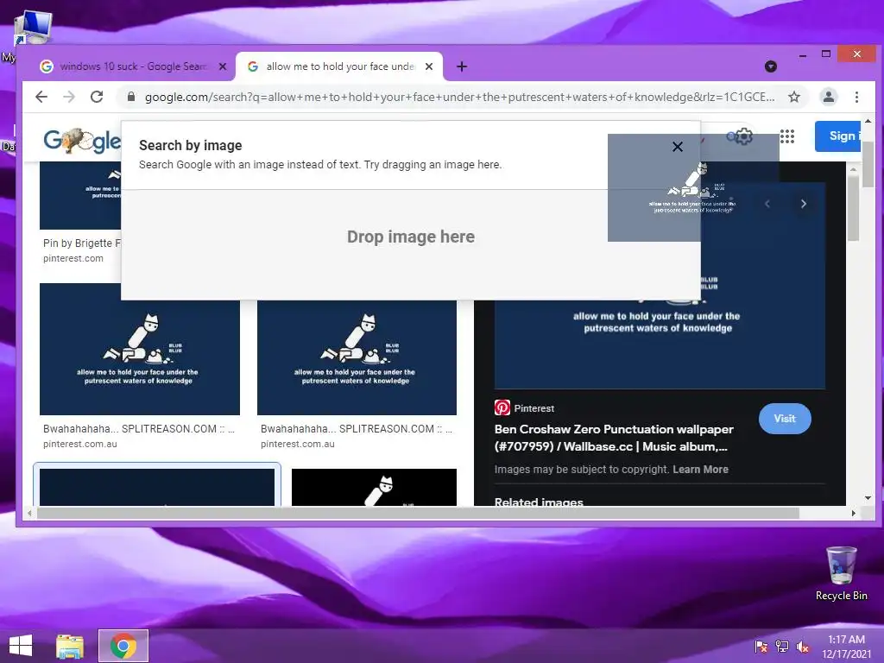Click the address bar URL field
884x663 pixels.
[459, 97]
